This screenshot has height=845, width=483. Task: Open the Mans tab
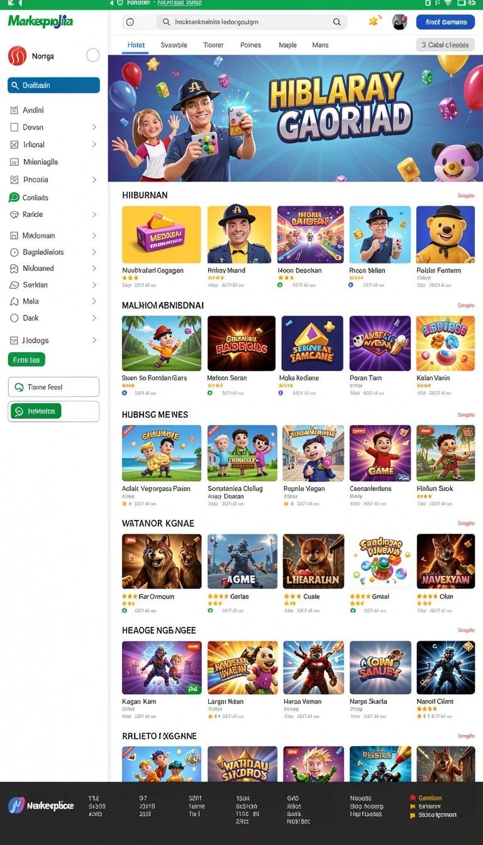321,45
